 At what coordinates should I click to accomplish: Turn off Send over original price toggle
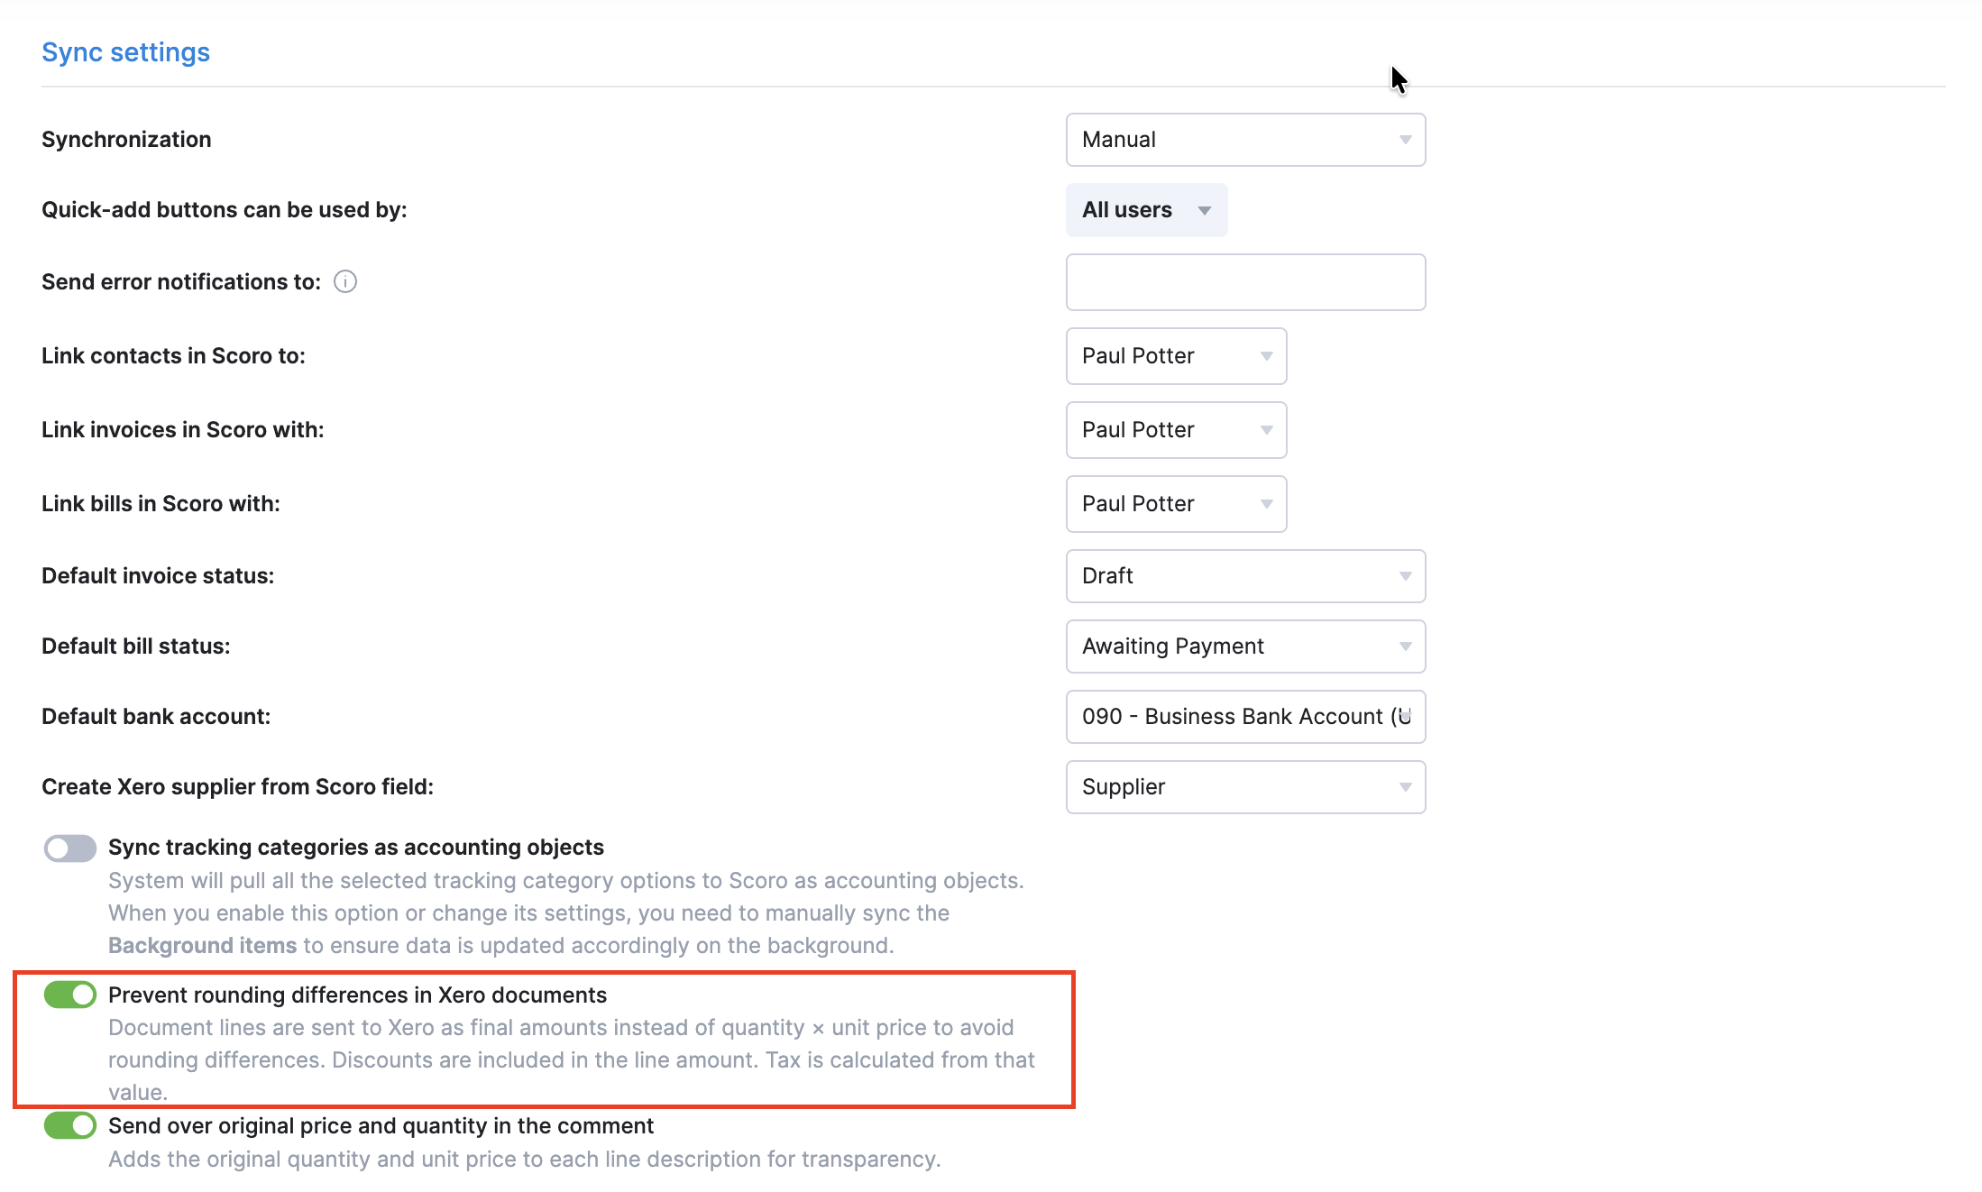(x=70, y=1126)
